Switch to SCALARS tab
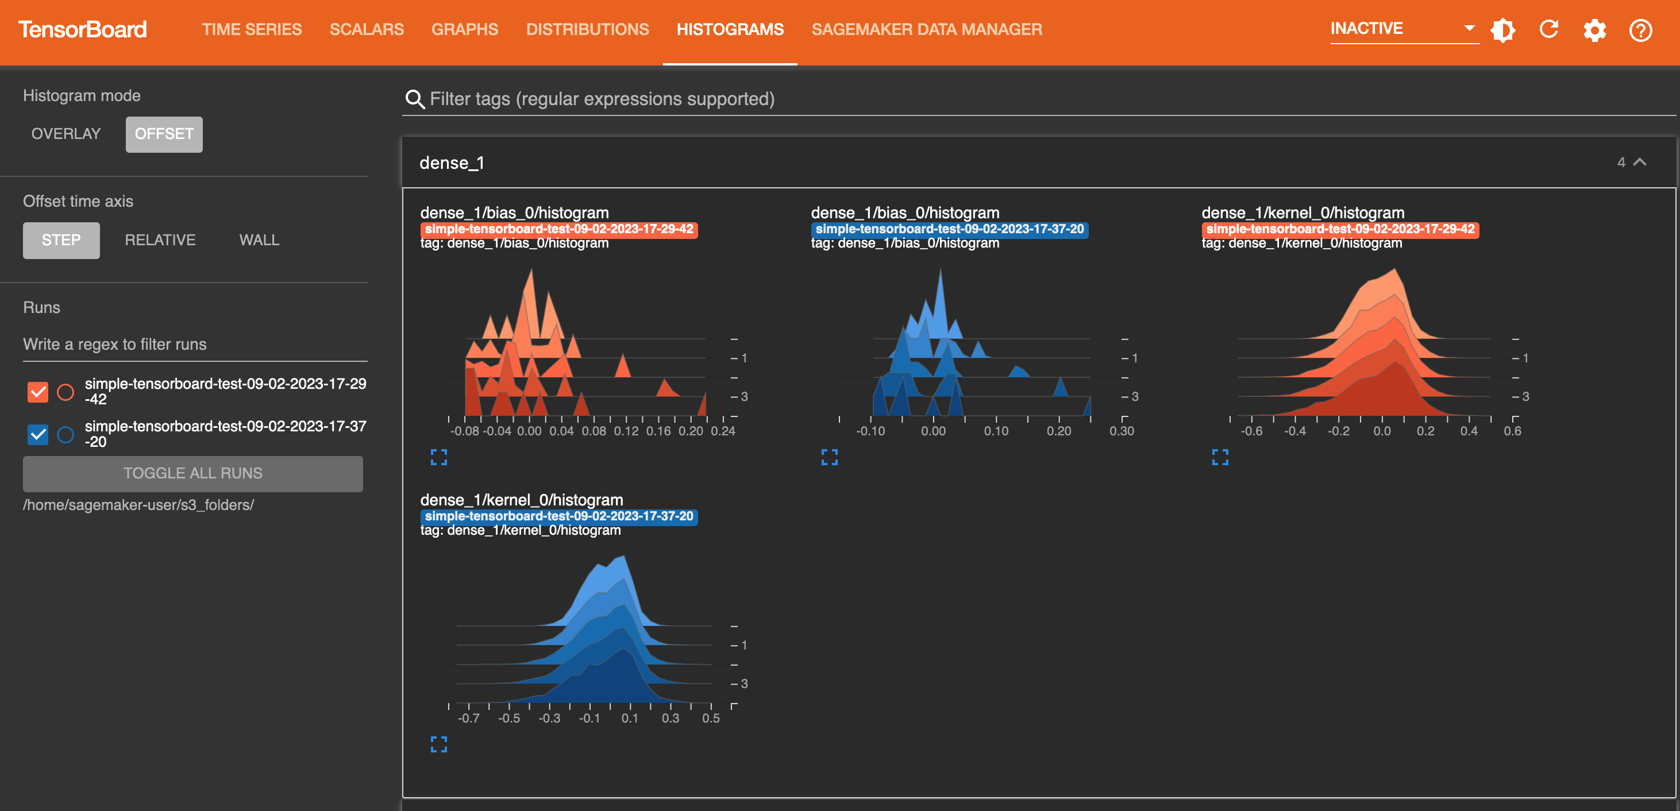This screenshot has width=1680, height=811. tap(367, 29)
